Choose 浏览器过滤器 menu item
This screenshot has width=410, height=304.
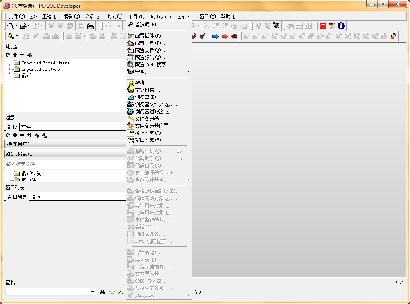159,111
